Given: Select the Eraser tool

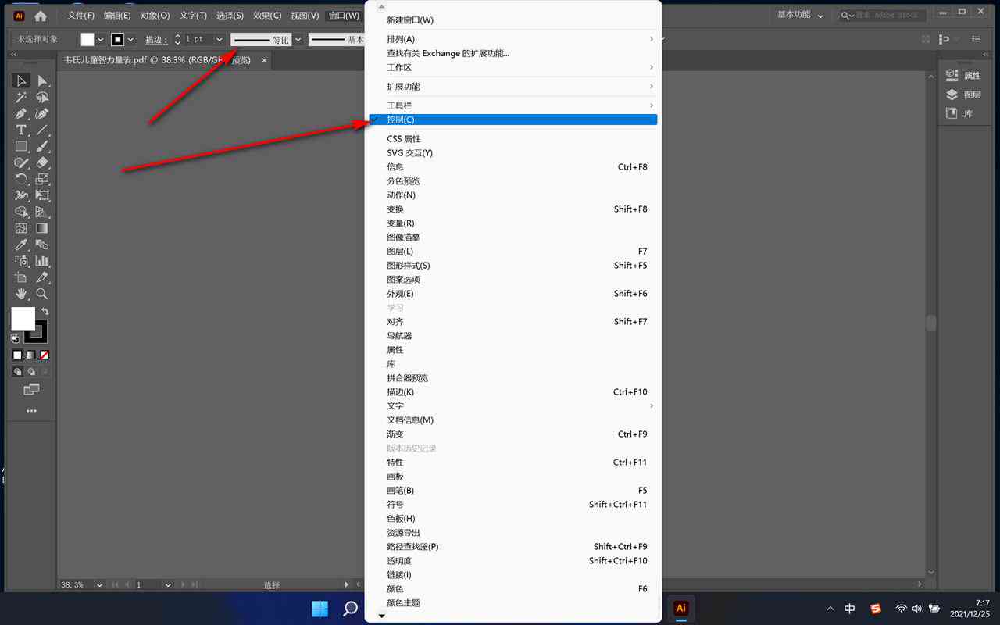Looking at the screenshot, I should coord(42,163).
